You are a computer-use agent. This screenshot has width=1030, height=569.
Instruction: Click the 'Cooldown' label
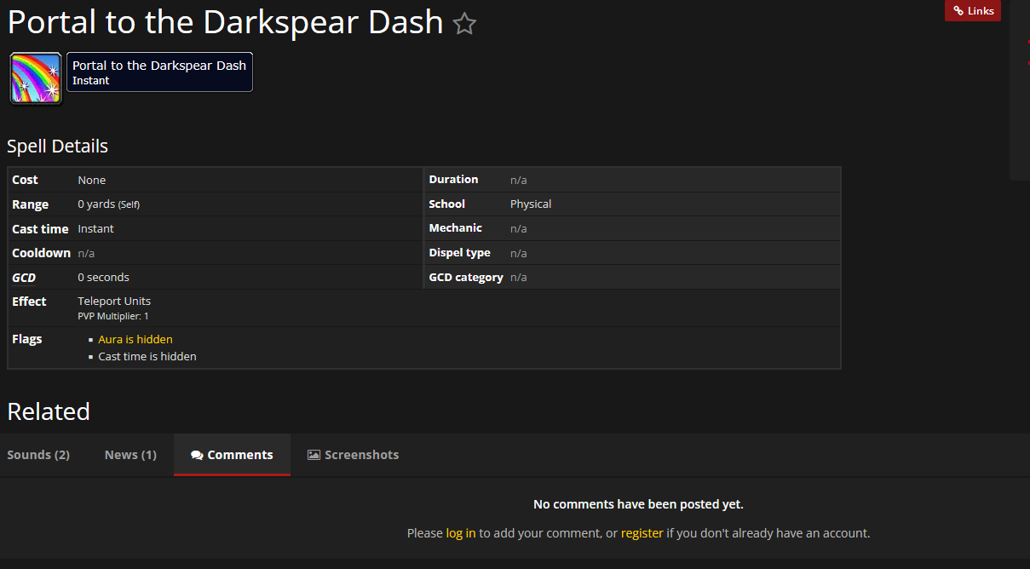click(x=41, y=253)
